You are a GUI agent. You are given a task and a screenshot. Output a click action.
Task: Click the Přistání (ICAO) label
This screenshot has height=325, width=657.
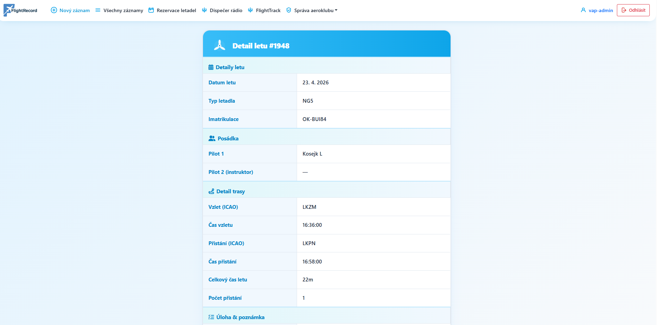pyautogui.click(x=226, y=243)
